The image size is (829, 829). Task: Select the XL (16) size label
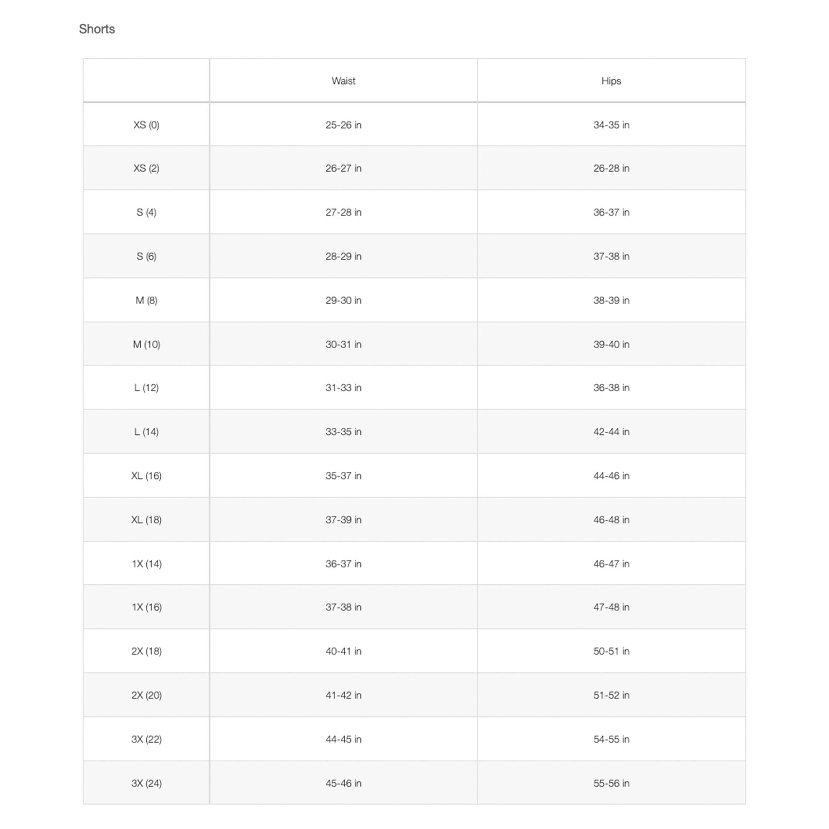pyautogui.click(x=146, y=476)
